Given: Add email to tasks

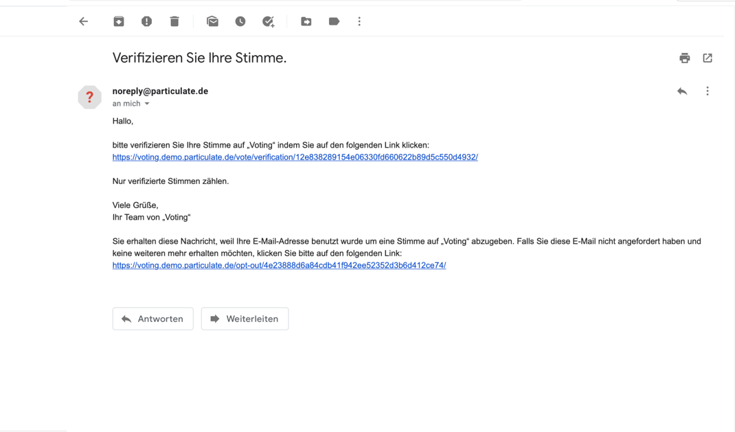Looking at the screenshot, I should (x=269, y=21).
